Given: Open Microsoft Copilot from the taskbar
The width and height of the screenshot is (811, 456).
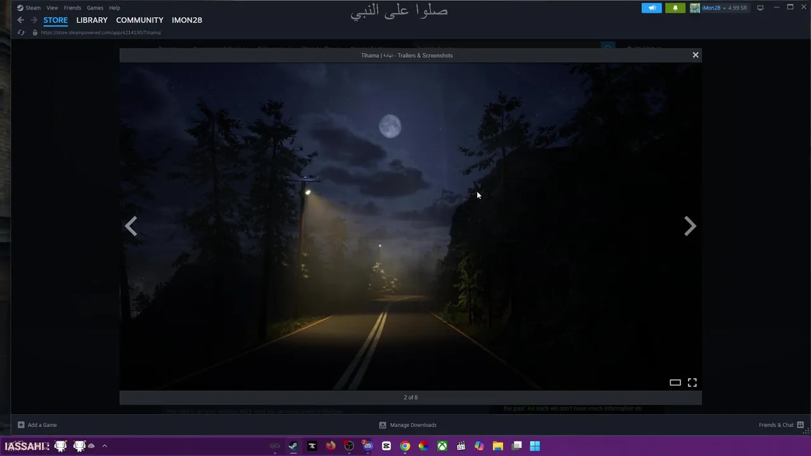Looking at the screenshot, I should point(479,446).
